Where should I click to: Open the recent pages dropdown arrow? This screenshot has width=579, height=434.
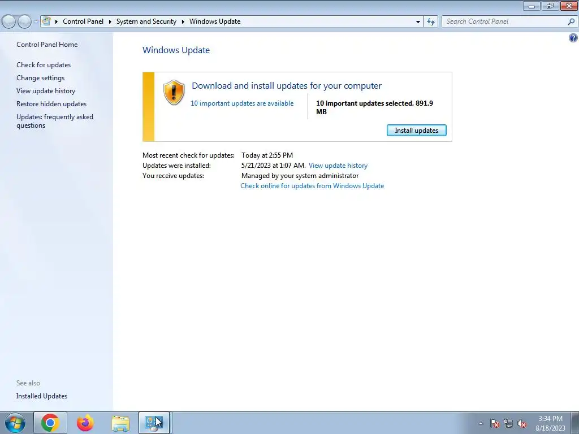(36, 22)
